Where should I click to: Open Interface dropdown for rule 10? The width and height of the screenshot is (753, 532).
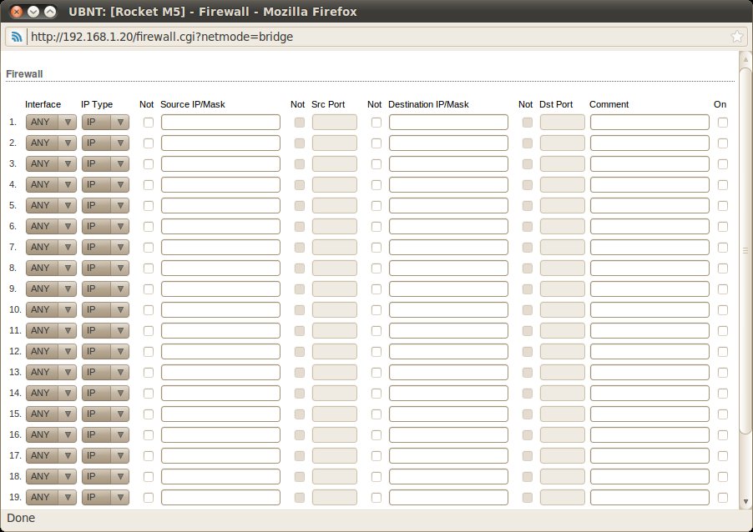(51, 310)
